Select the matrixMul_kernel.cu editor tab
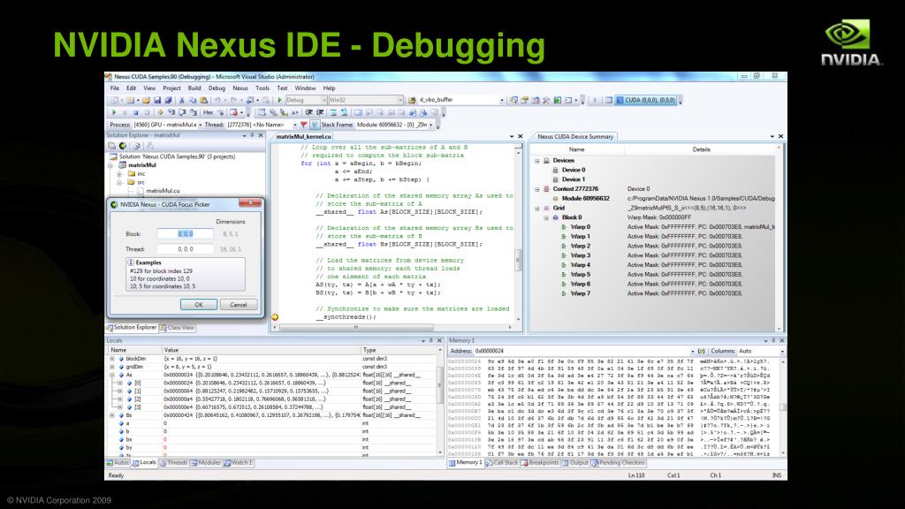The height and width of the screenshot is (509, 905). click(304, 137)
